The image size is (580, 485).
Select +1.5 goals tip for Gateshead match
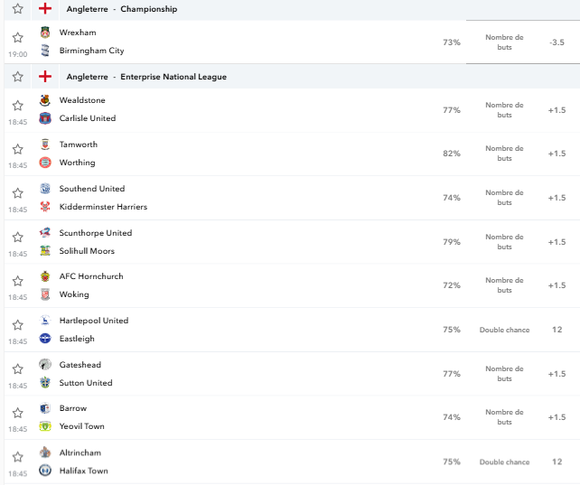pyautogui.click(x=557, y=374)
